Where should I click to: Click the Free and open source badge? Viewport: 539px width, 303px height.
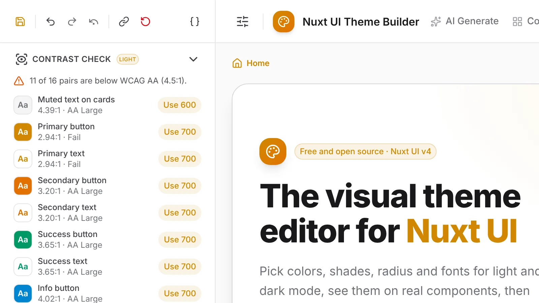366,151
